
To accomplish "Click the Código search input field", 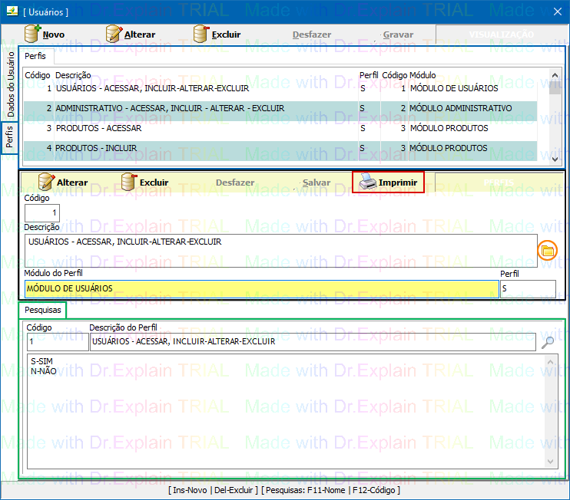I will 57,342.
